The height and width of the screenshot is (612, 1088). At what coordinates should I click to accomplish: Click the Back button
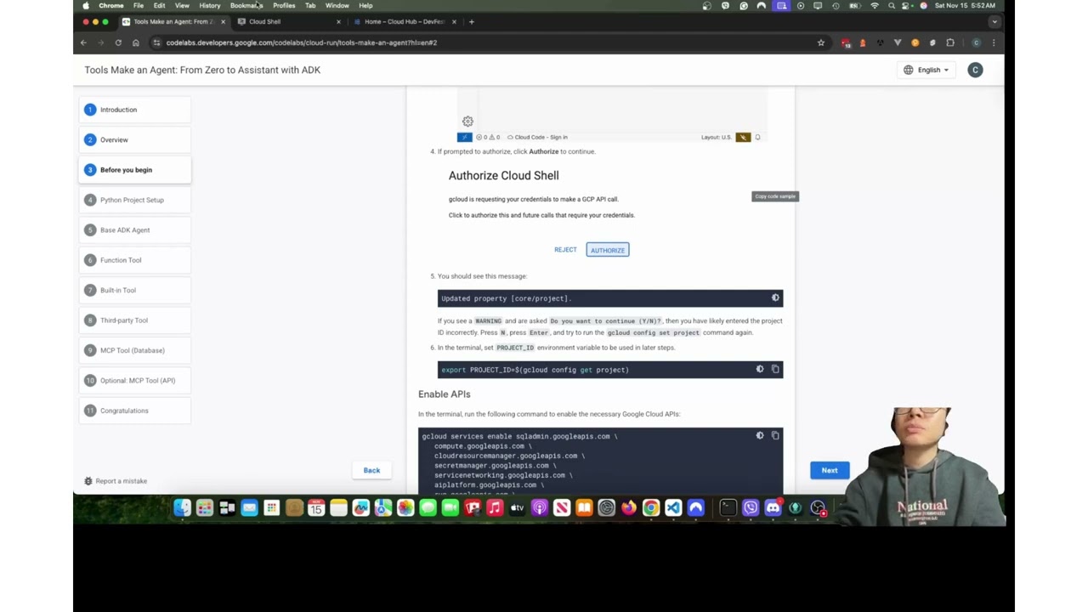[x=371, y=470]
